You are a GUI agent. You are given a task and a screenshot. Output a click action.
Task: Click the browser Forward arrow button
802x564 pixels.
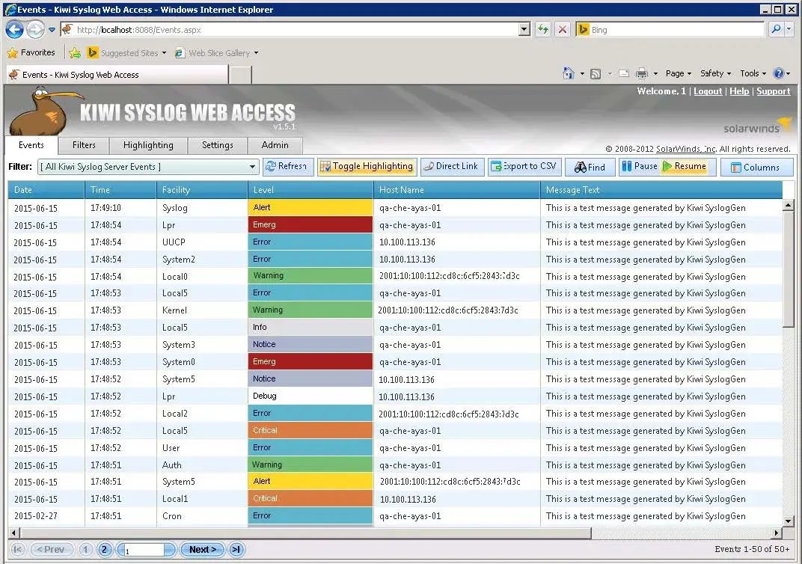[34, 30]
